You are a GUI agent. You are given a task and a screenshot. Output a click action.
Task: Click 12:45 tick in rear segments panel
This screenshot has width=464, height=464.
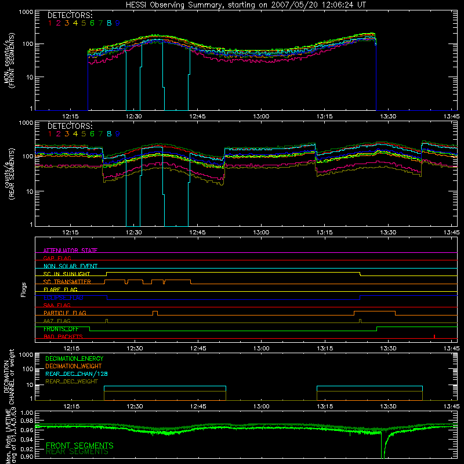[197, 233]
